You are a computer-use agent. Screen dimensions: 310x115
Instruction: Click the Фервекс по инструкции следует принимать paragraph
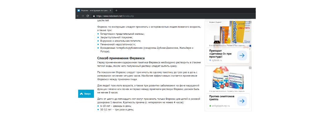click(x=149, y=29)
